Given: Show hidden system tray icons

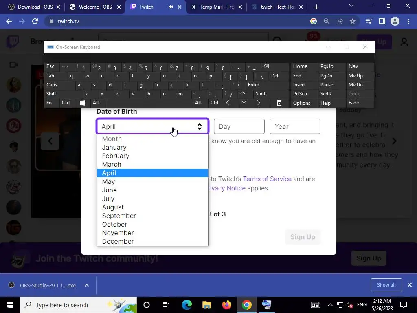Looking at the screenshot, I should 330,305.
